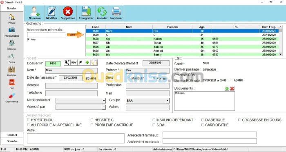Viewport: 286px width, 152px height.
Task: Click scrollbar up arrow of patient list
Action: point(281,27)
